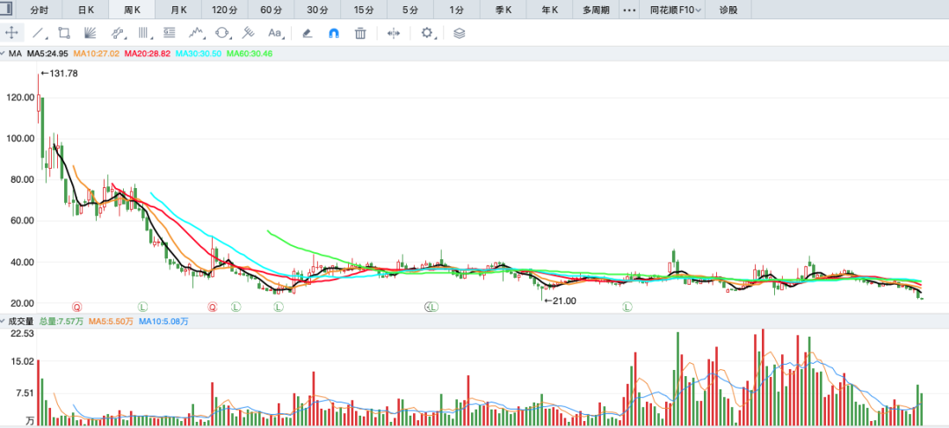The width and height of the screenshot is (949, 428).
Task: Open the layers stack icon
Action: coord(460,33)
